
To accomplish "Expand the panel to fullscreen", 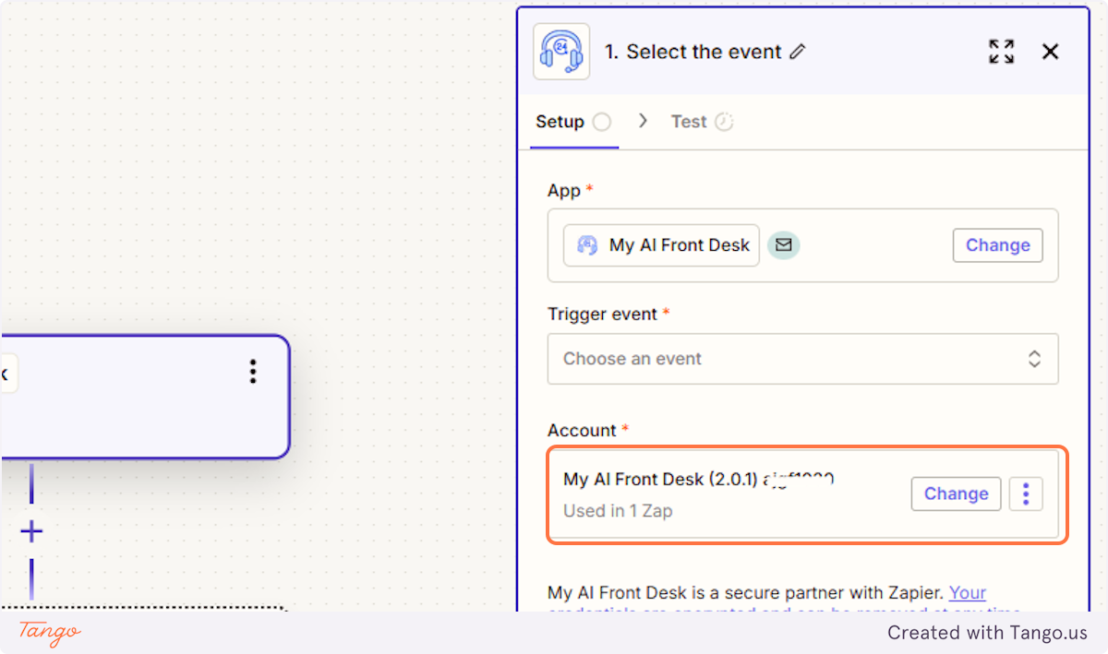I will pos(1001,52).
